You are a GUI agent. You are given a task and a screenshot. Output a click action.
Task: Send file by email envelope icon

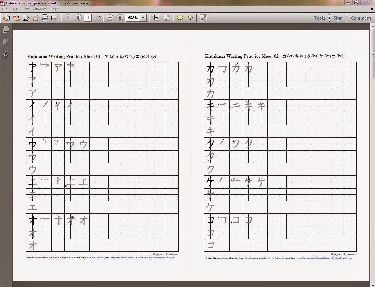click(x=55, y=18)
